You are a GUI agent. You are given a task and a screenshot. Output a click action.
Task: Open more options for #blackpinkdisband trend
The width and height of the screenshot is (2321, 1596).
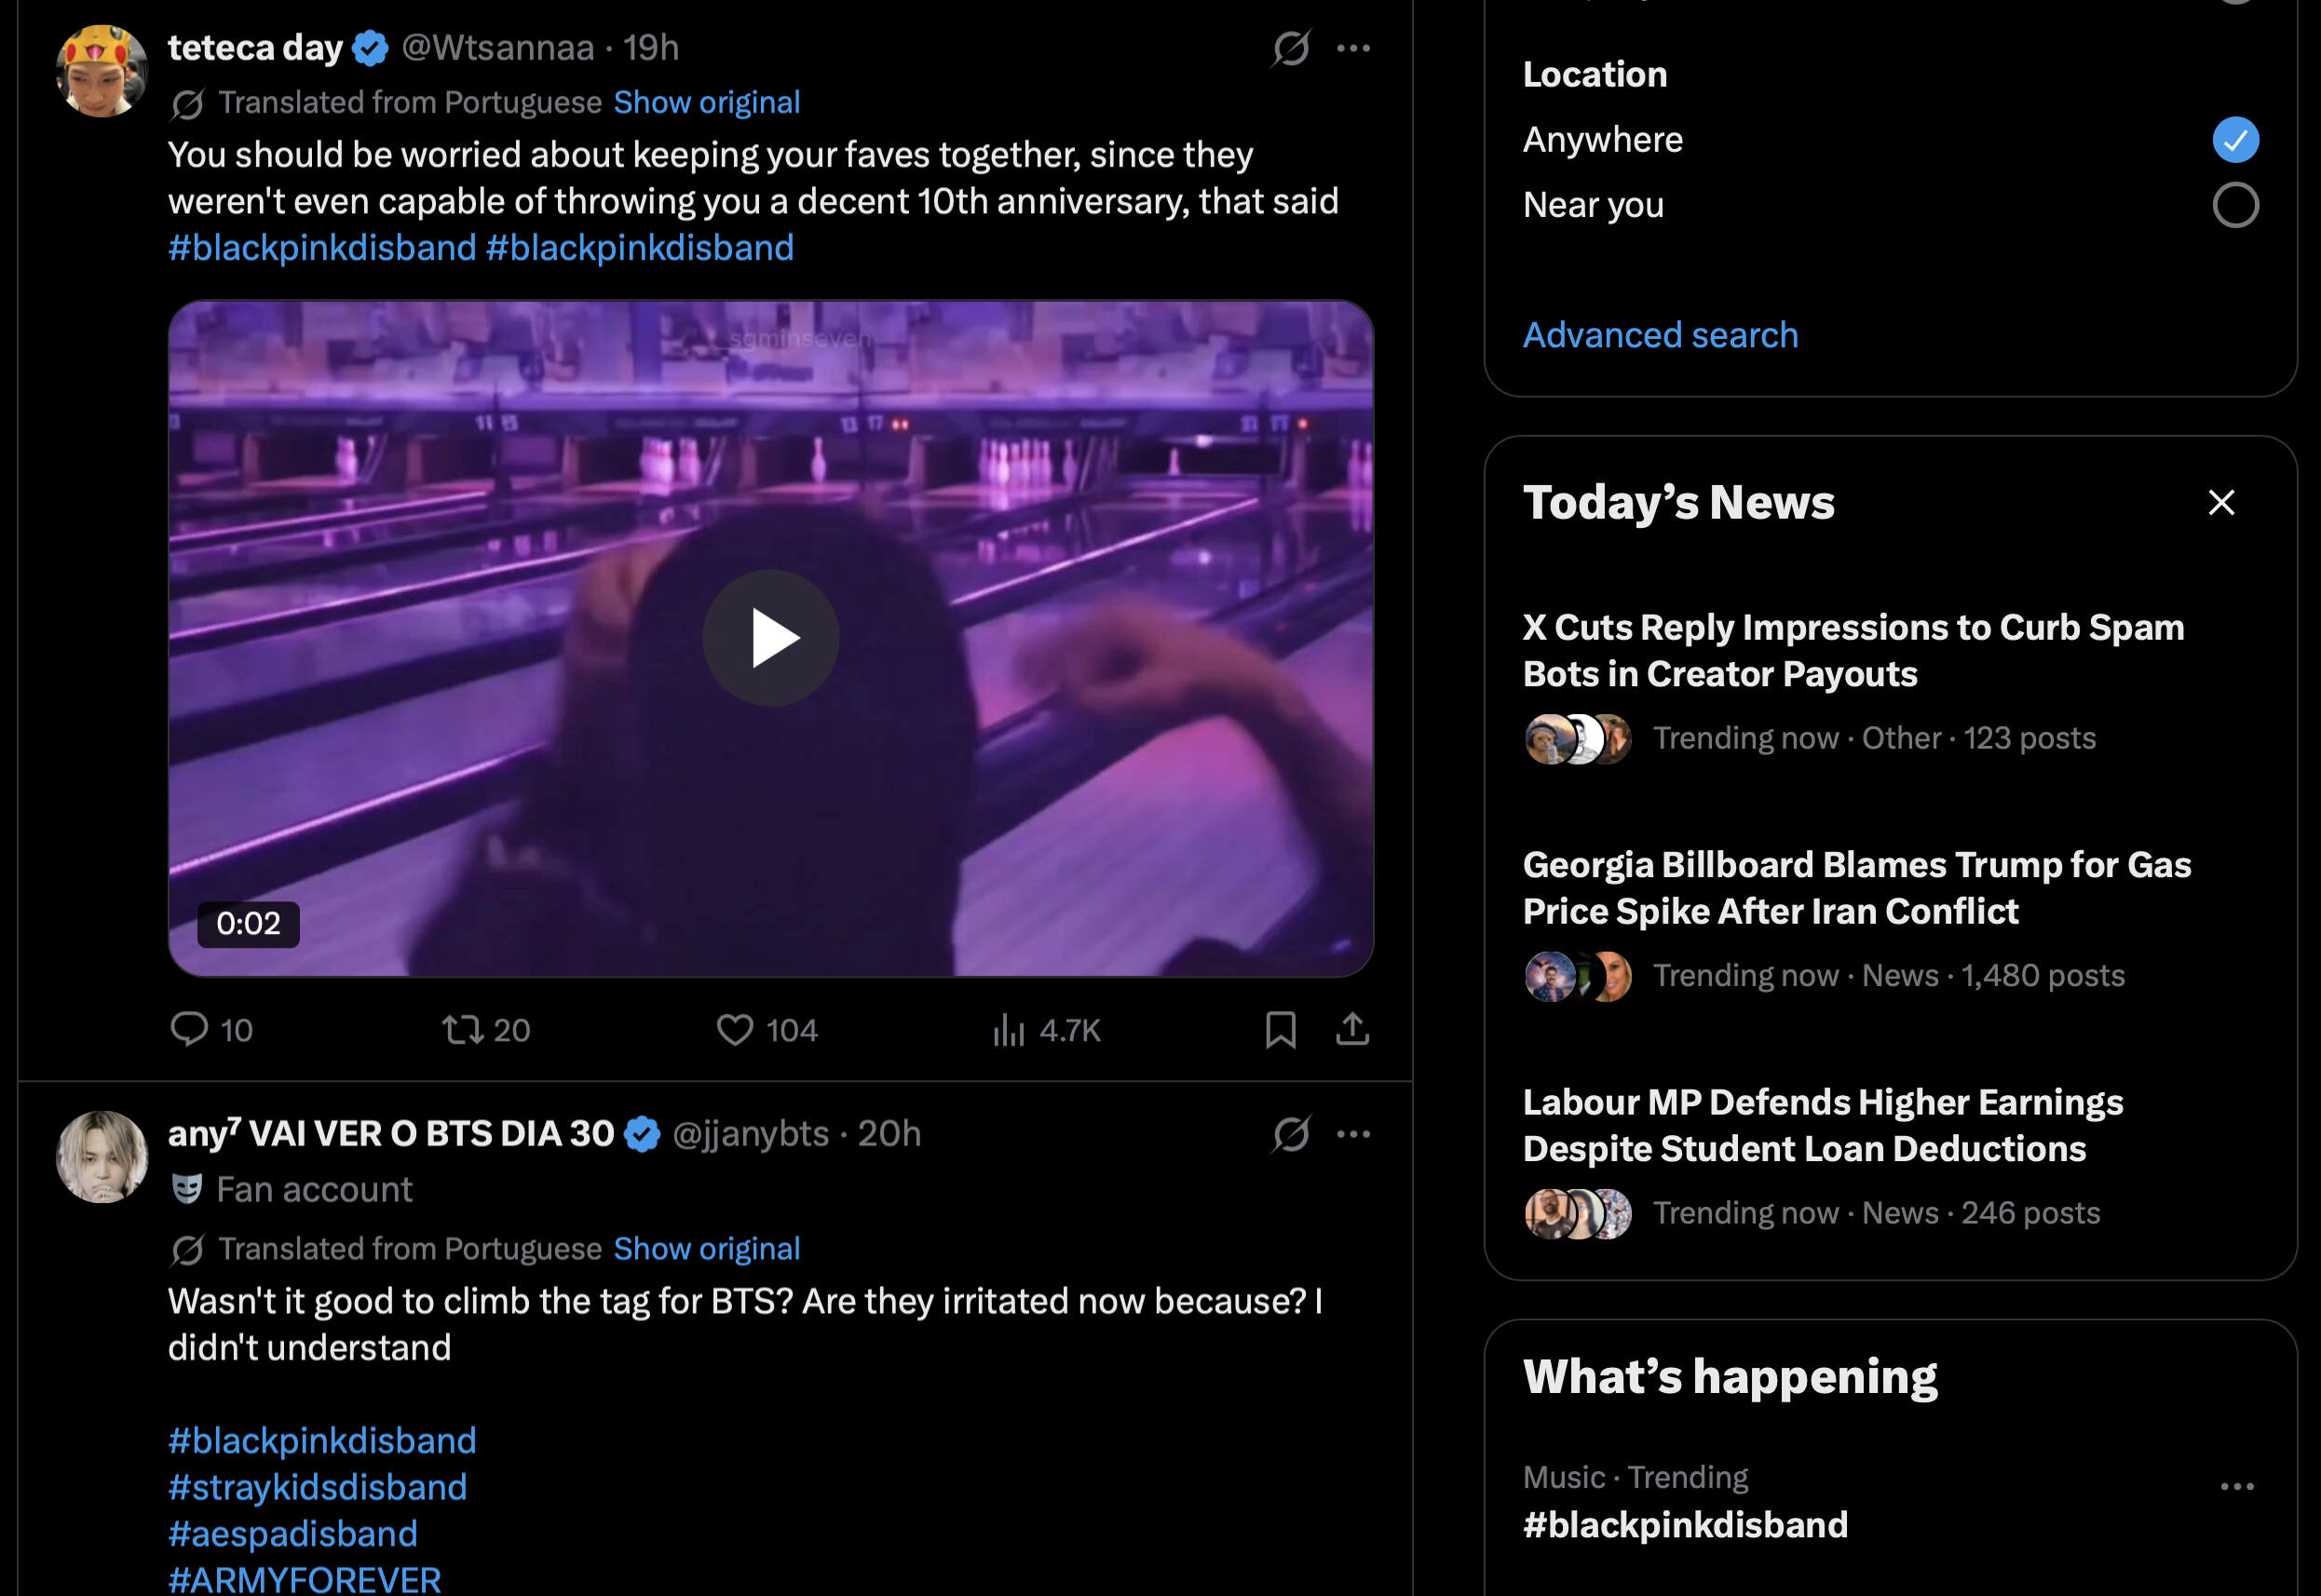point(2237,1486)
